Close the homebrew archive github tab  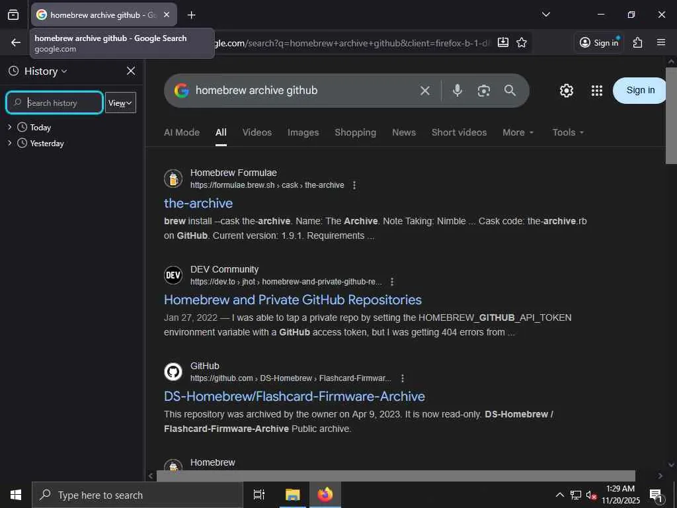coord(167,15)
